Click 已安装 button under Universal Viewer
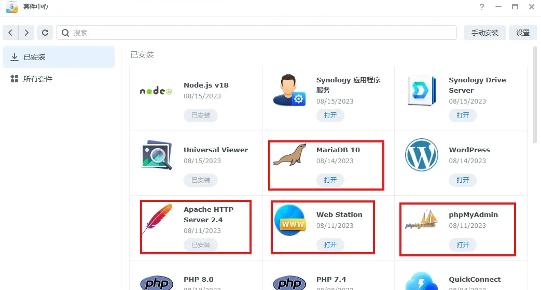 click(200, 180)
